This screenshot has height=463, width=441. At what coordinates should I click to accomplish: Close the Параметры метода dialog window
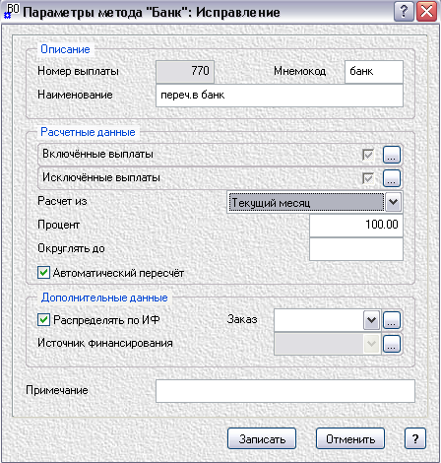(426, 12)
